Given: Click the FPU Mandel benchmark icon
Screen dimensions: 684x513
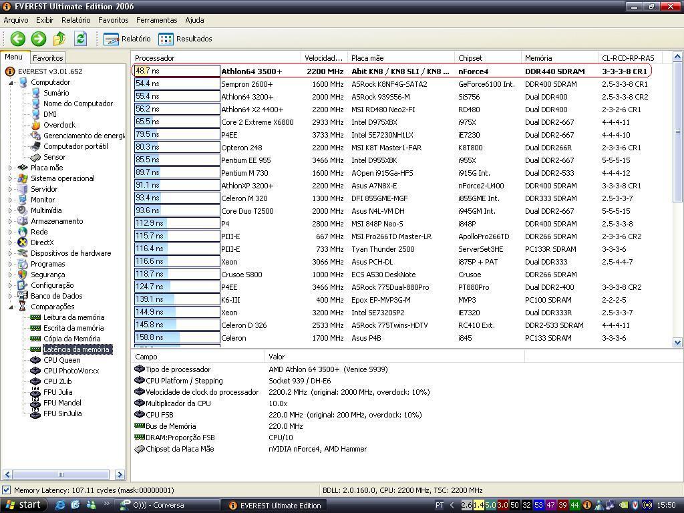Looking at the screenshot, I should (36, 403).
